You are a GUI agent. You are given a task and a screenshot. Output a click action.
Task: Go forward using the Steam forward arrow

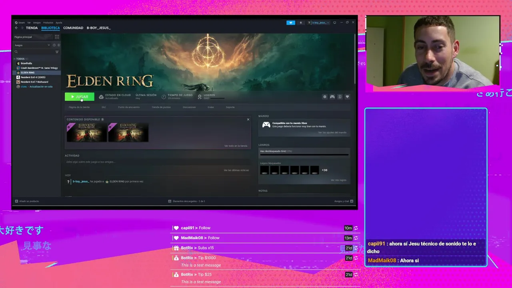pyautogui.click(x=21, y=28)
